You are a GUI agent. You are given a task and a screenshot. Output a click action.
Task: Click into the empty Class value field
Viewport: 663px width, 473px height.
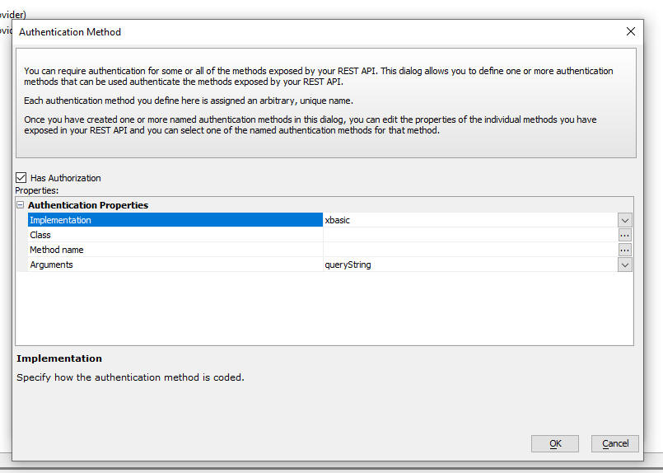point(469,235)
